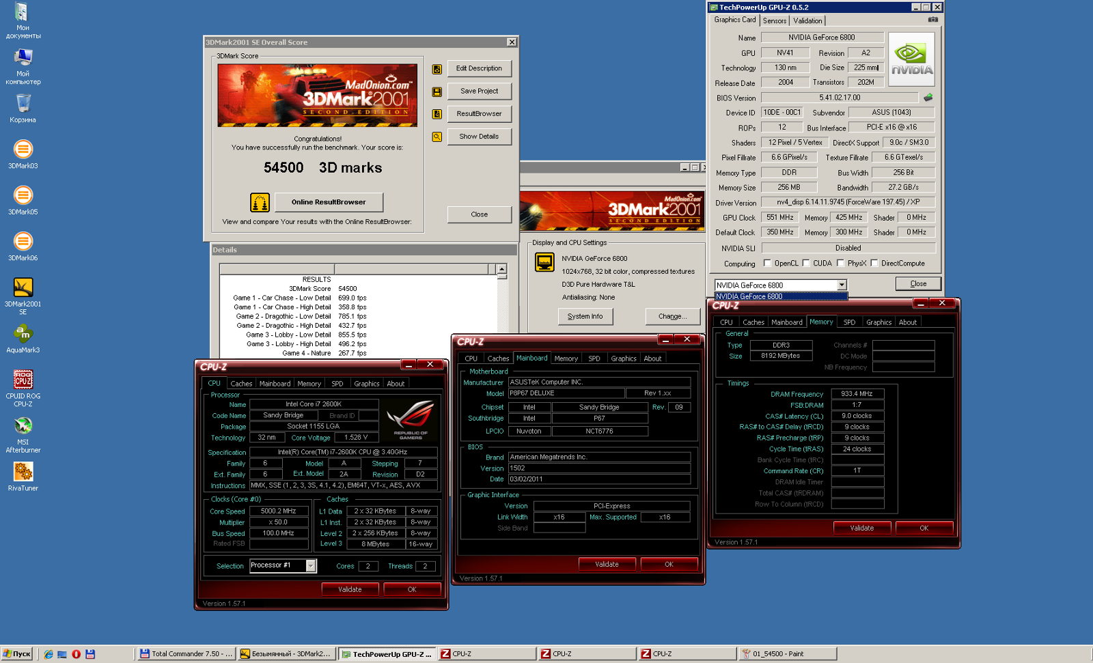Image resolution: width=1093 pixels, height=663 pixels.
Task: Click the GPU-Z camera screenshot icon
Action: coord(932,20)
